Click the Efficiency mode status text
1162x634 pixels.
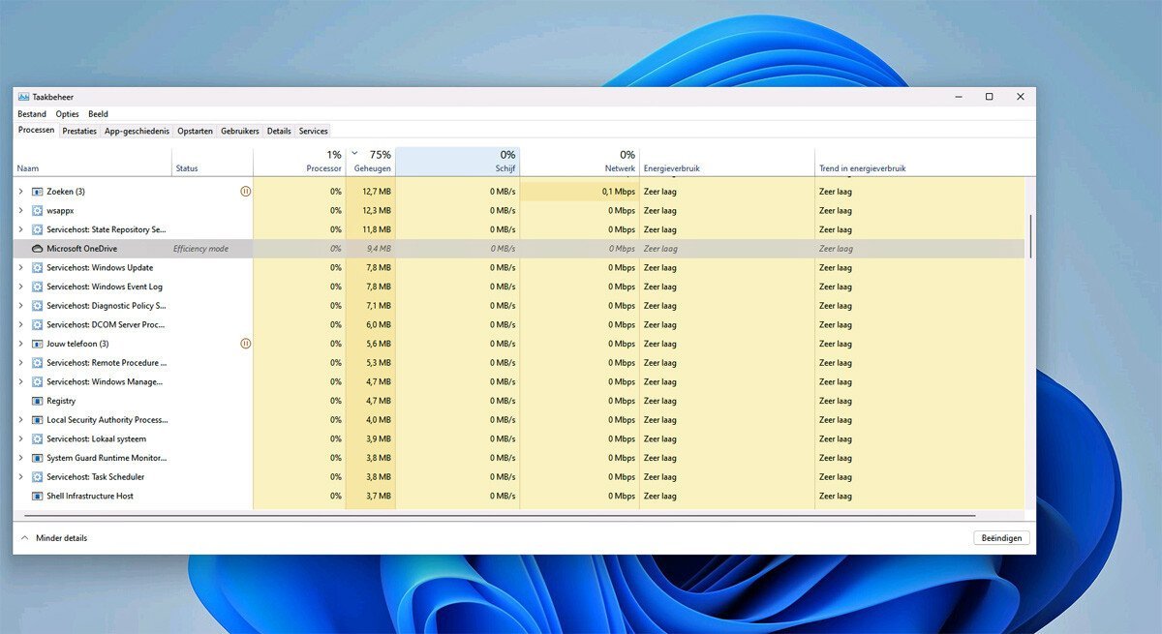201,249
